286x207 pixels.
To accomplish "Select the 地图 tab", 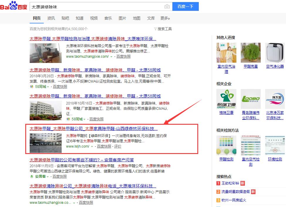I will (137, 18).
